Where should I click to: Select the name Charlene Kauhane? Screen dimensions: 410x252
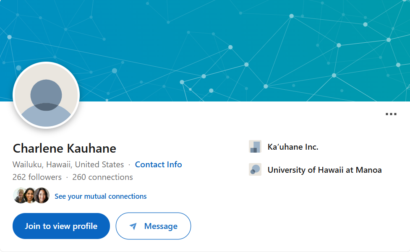tap(65, 148)
